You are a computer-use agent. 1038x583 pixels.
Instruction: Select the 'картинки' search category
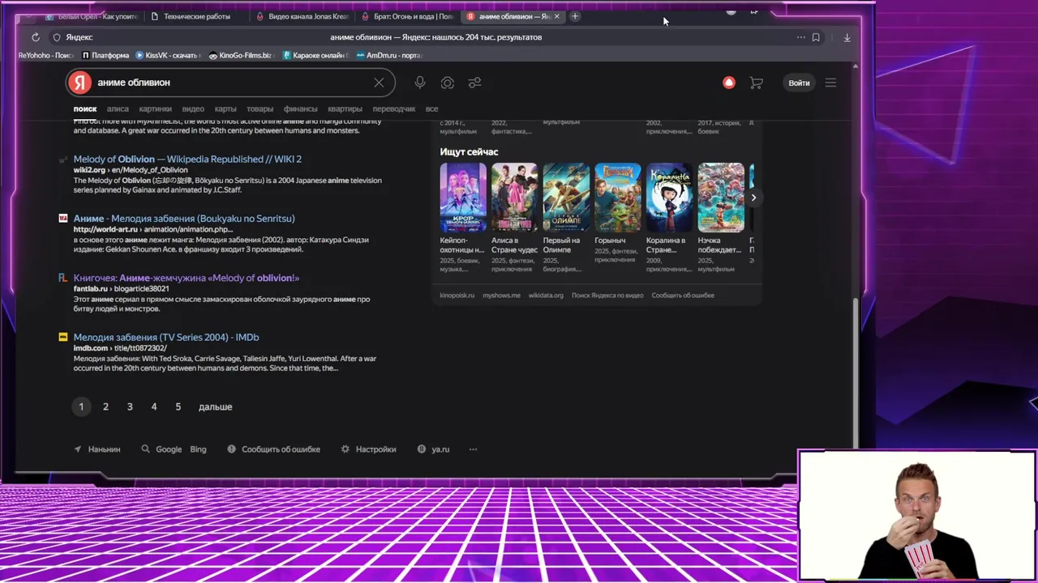click(x=155, y=109)
